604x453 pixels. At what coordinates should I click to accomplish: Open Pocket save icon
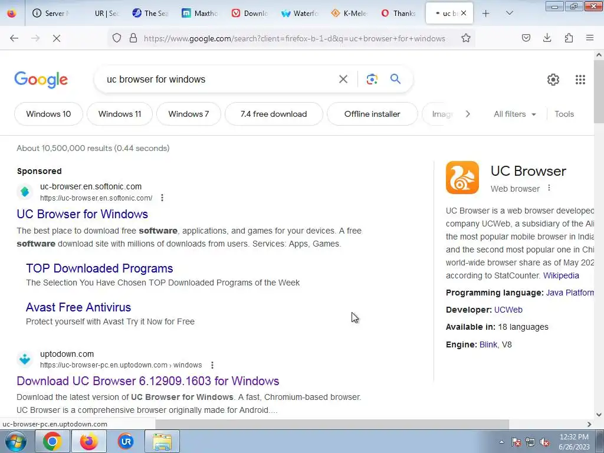[526, 38]
